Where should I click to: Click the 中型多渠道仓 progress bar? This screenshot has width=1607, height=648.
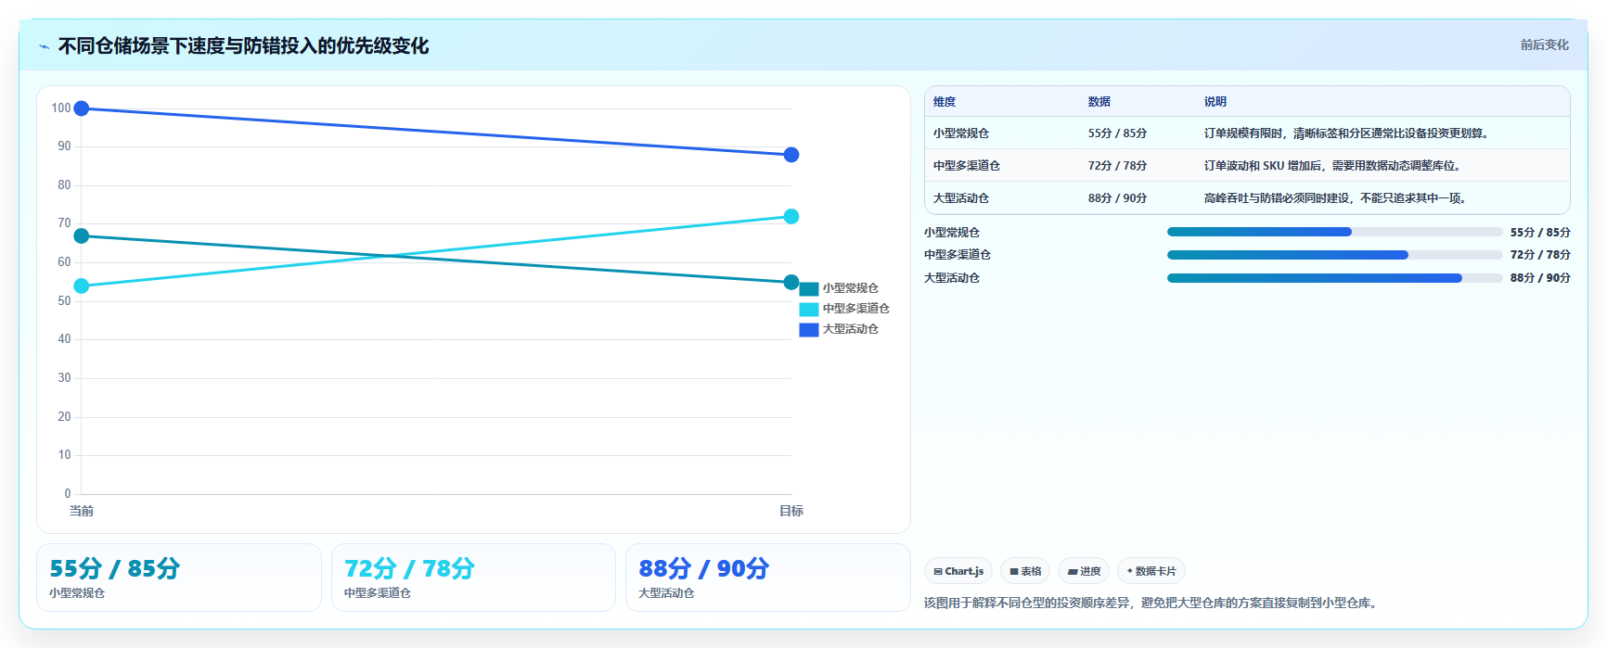tap(1334, 255)
